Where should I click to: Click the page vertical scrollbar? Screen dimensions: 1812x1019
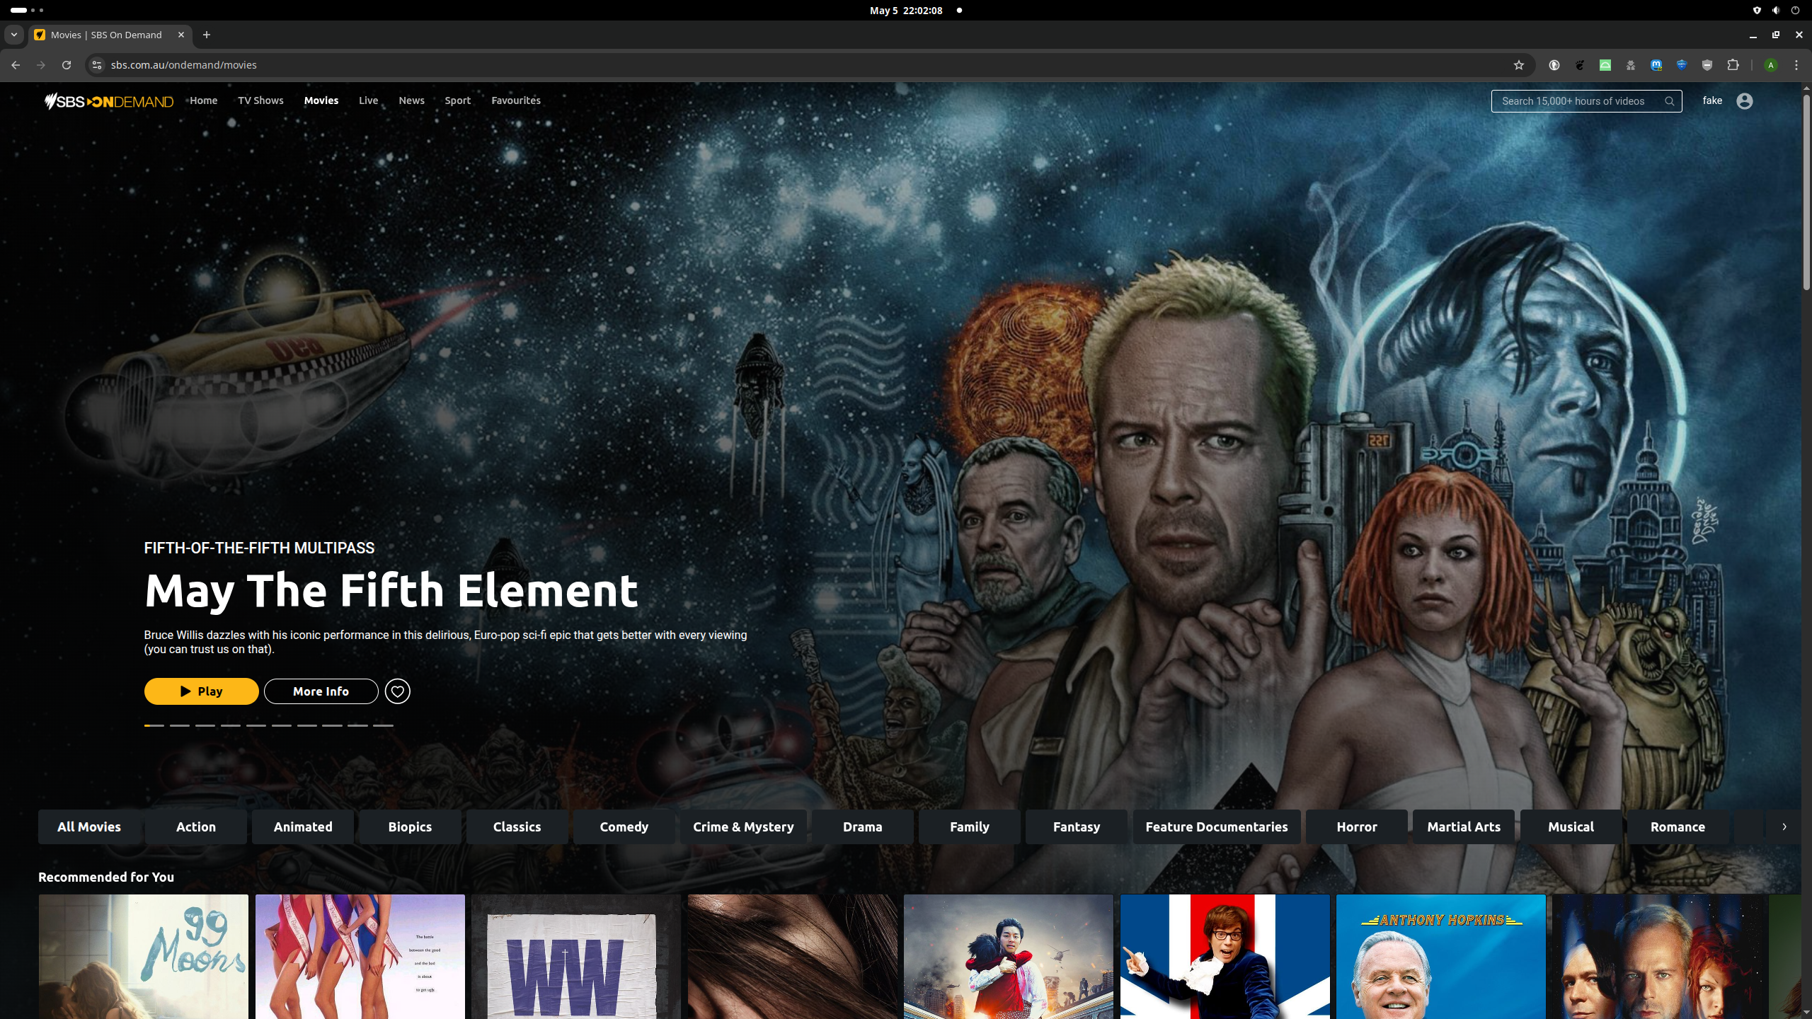(x=1806, y=191)
